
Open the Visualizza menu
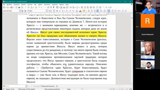[16, 4]
